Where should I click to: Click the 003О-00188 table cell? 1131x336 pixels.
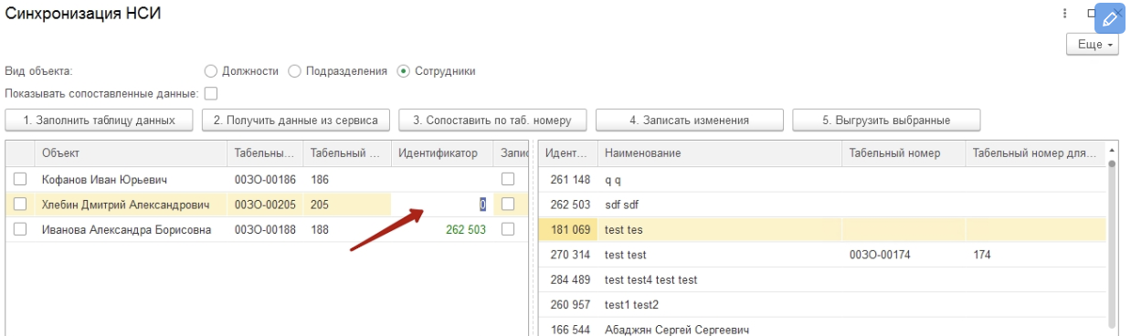coord(265,229)
